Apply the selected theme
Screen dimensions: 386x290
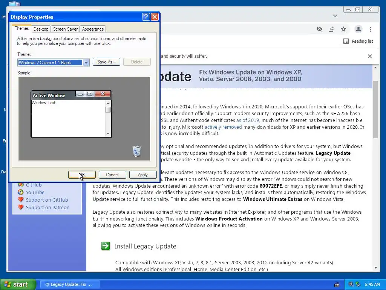tap(143, 174)
